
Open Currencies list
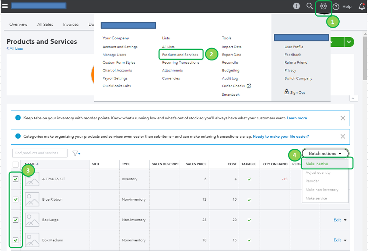(x=171, y=78)
